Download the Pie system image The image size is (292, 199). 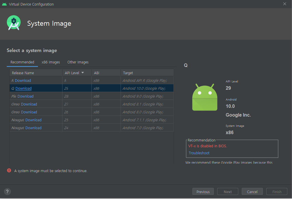pos(25,96)
